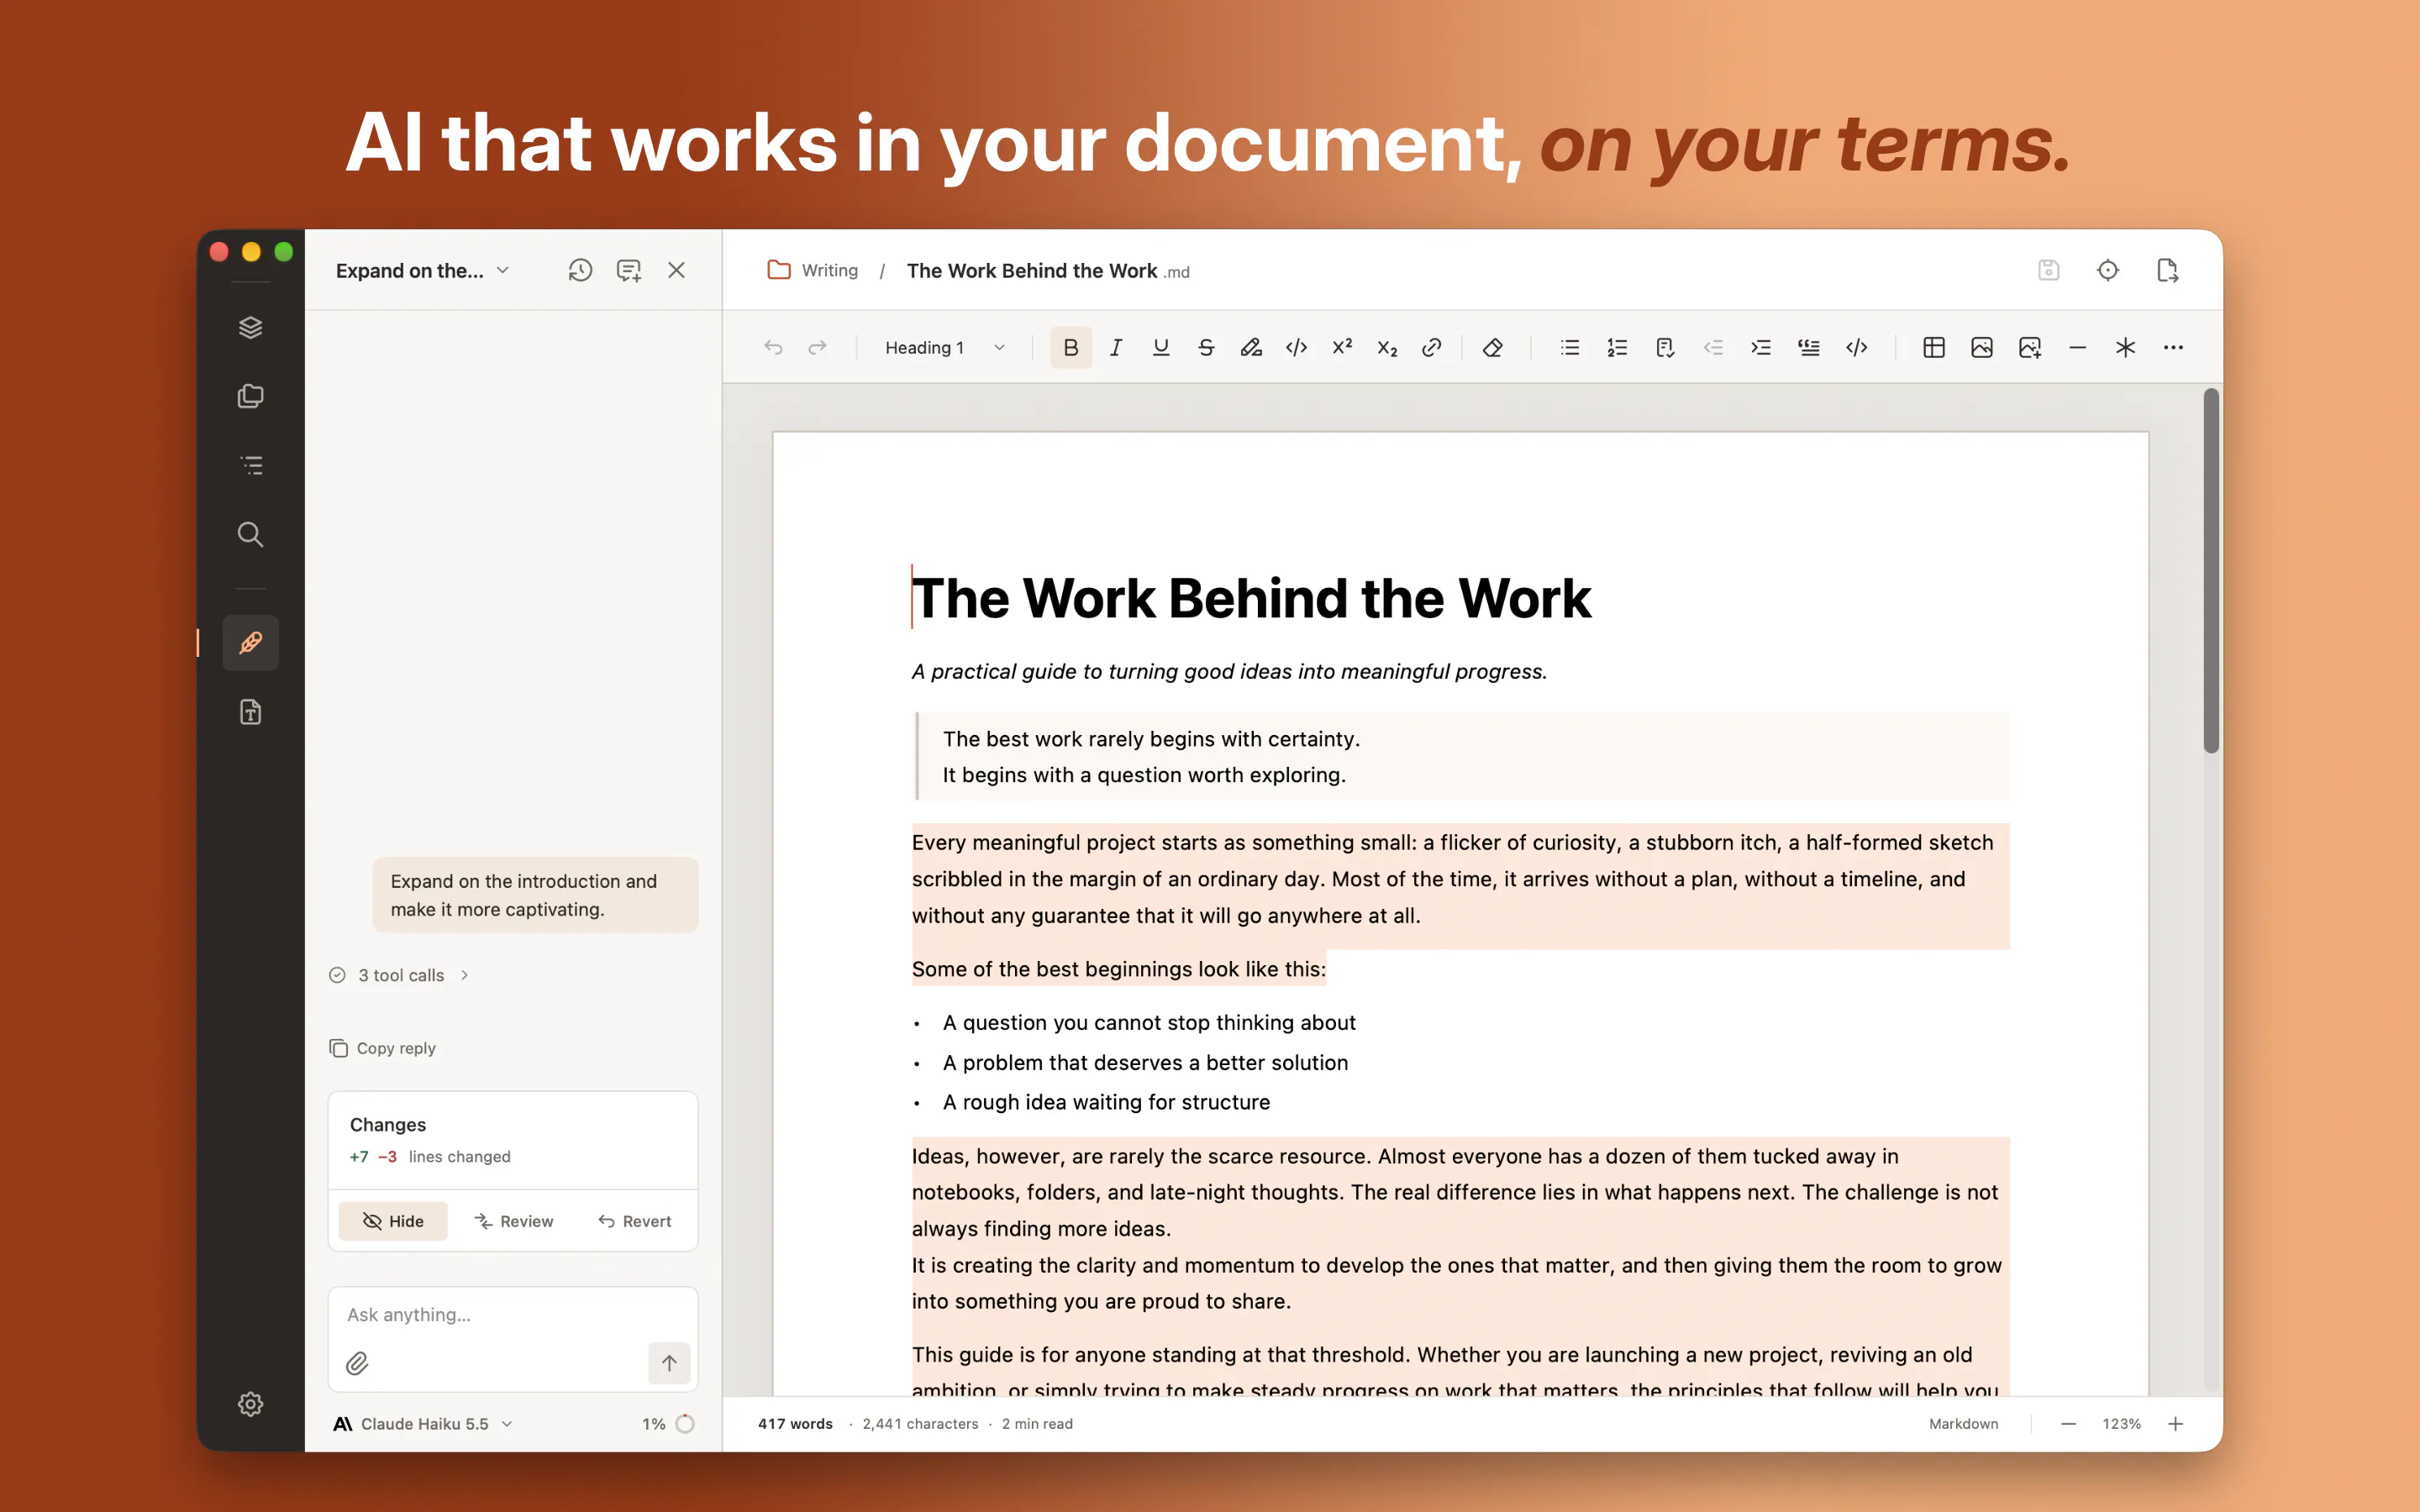Open the layers icon in sidebar

[x=250, y=327]
